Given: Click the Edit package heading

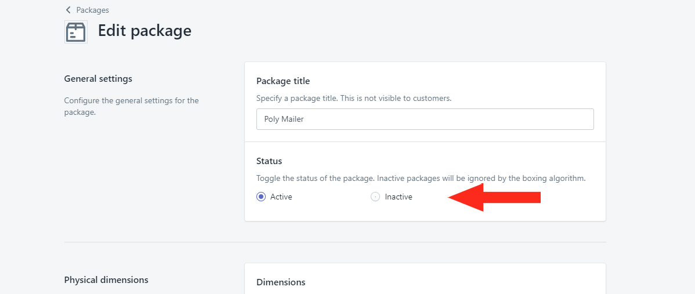Looking at the screenshot, I should pyautogui.click(x=144, y=31).
